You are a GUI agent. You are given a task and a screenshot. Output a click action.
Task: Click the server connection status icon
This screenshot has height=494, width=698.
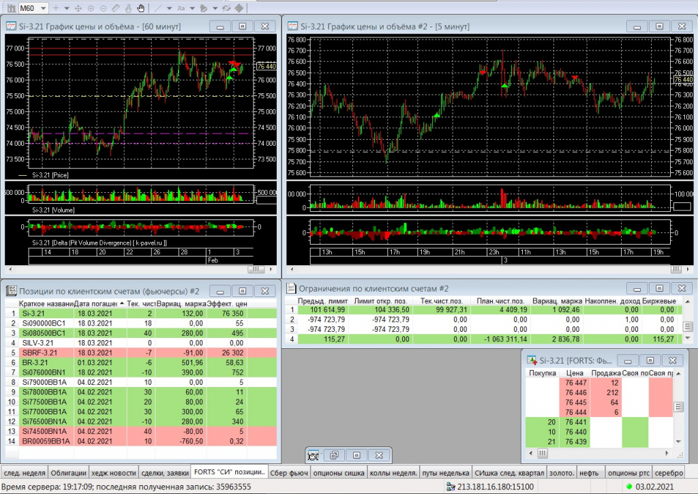point(451,487)
